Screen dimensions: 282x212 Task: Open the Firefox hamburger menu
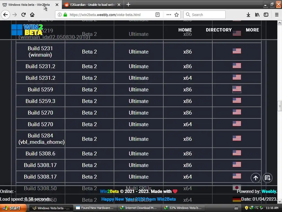tap(276, 15)
